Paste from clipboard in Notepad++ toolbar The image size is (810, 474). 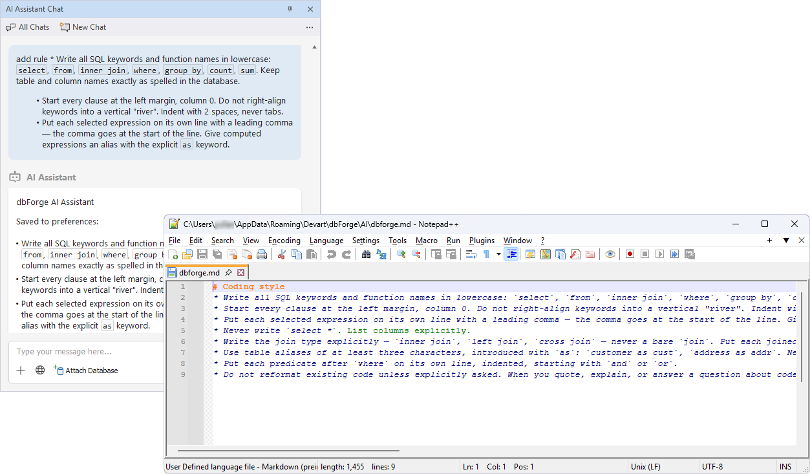coord(312,254)
